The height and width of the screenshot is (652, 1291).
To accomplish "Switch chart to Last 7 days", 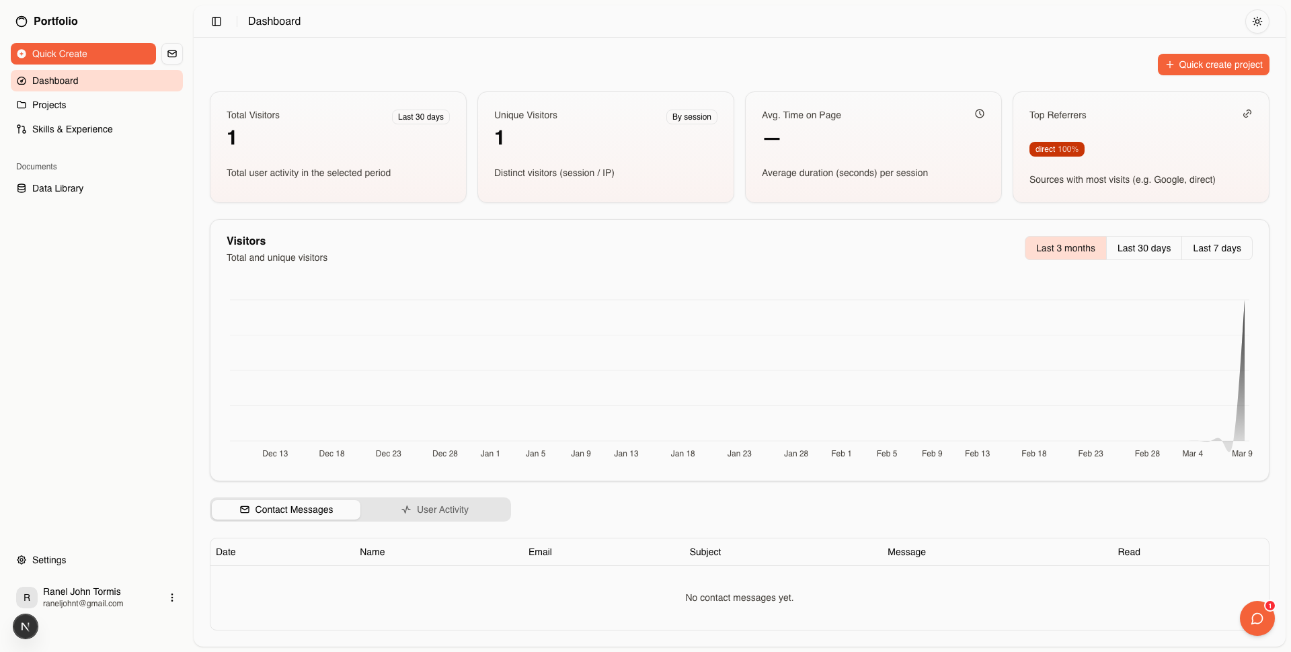I will pyautogui.click(x=1216, y=248).
